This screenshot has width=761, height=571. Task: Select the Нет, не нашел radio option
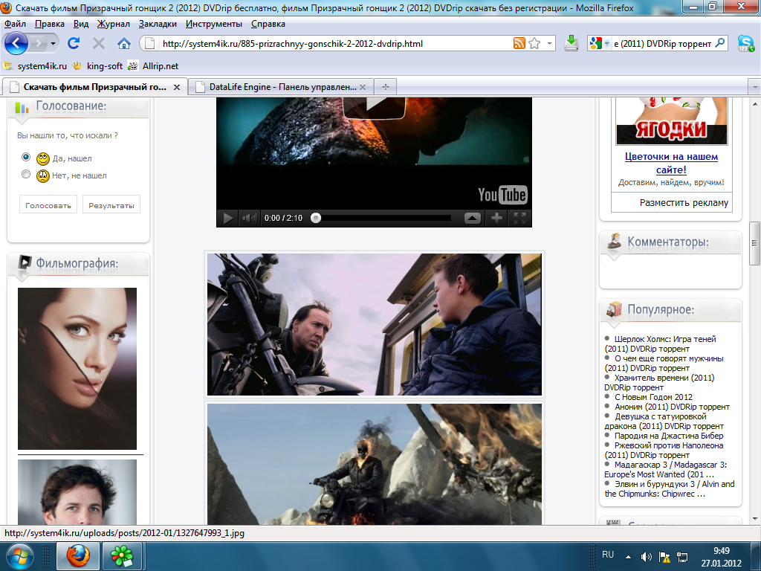26,174
